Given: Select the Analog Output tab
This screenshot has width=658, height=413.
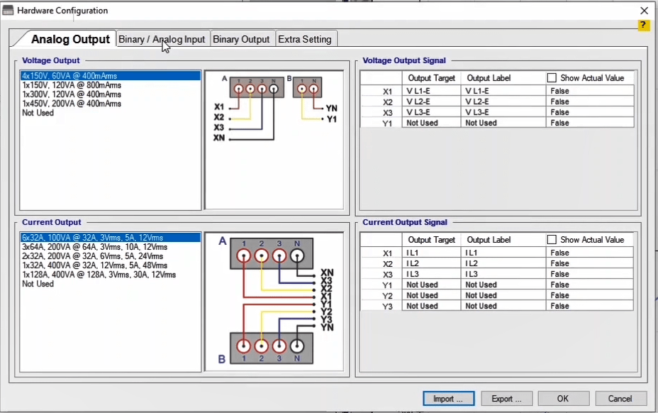Looking at the screenshot, I should pos(70,39).
